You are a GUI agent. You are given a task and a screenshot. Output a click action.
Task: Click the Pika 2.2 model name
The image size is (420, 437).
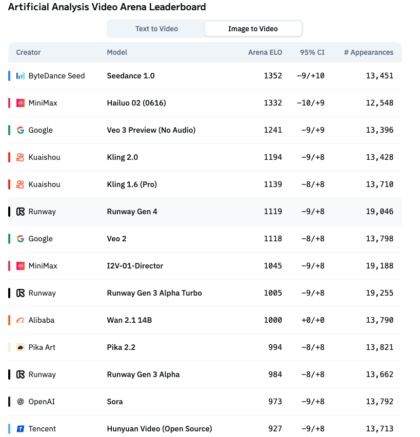(121, 347)
